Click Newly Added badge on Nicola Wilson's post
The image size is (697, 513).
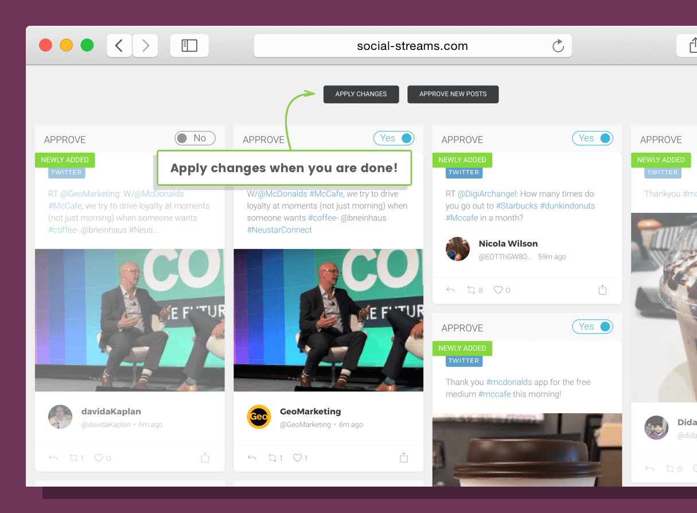point(462,160)
